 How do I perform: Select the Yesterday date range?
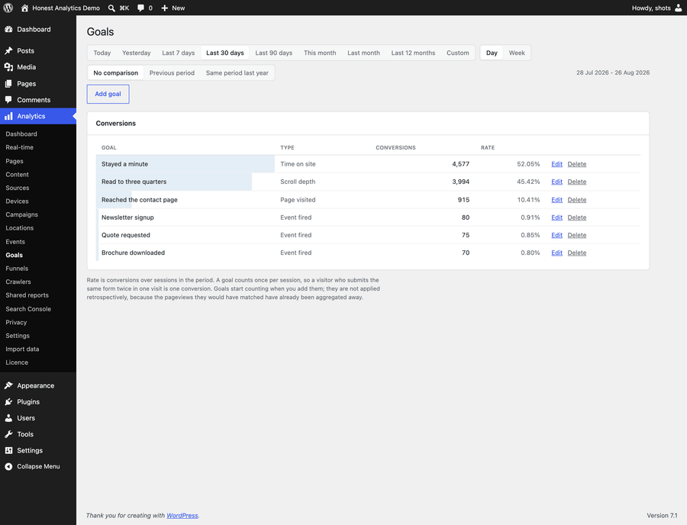pyautogui.click(x=137, y=53)
